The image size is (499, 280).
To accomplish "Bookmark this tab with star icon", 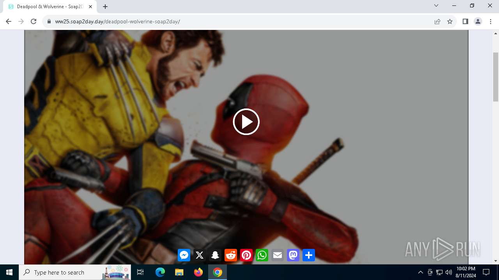I will [x=450, y=21].
